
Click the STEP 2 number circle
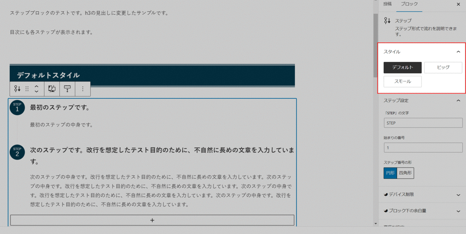click(17, 152)
